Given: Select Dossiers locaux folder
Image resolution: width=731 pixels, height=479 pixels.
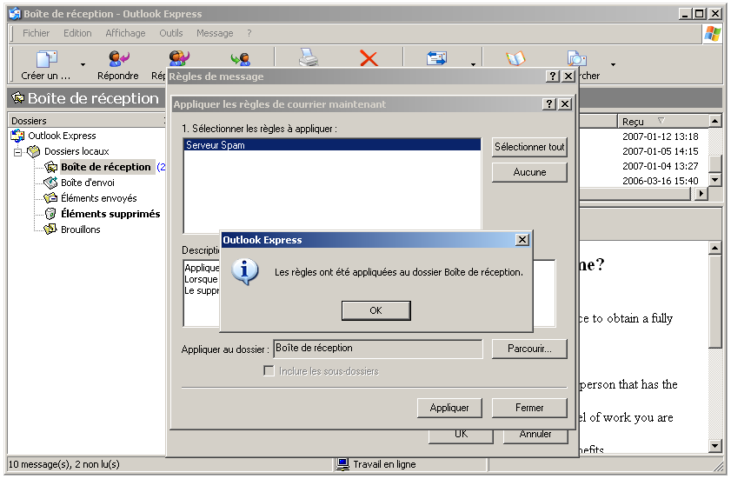Looking at the screenshot, I should tap(76, 151).
